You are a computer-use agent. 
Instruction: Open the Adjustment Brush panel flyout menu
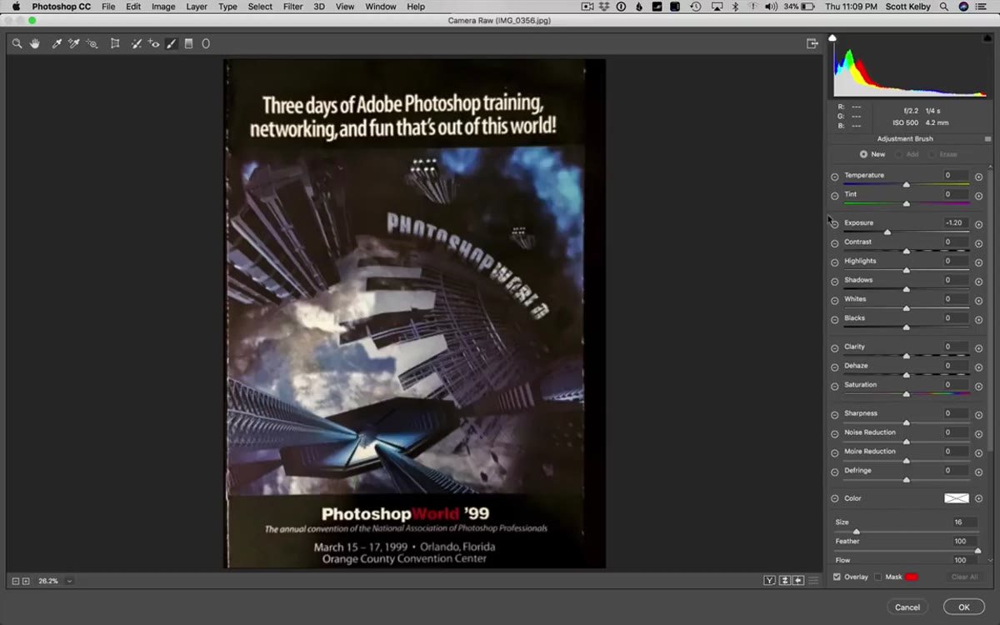coord(987,139)
